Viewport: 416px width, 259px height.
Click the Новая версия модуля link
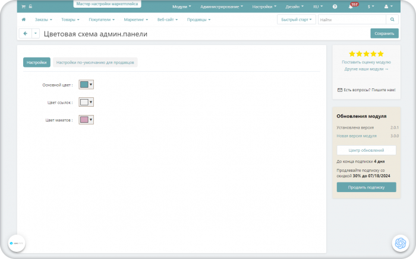point(357,136)
